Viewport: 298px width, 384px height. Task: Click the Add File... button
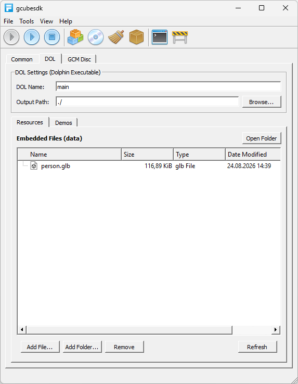pos(40,347)
